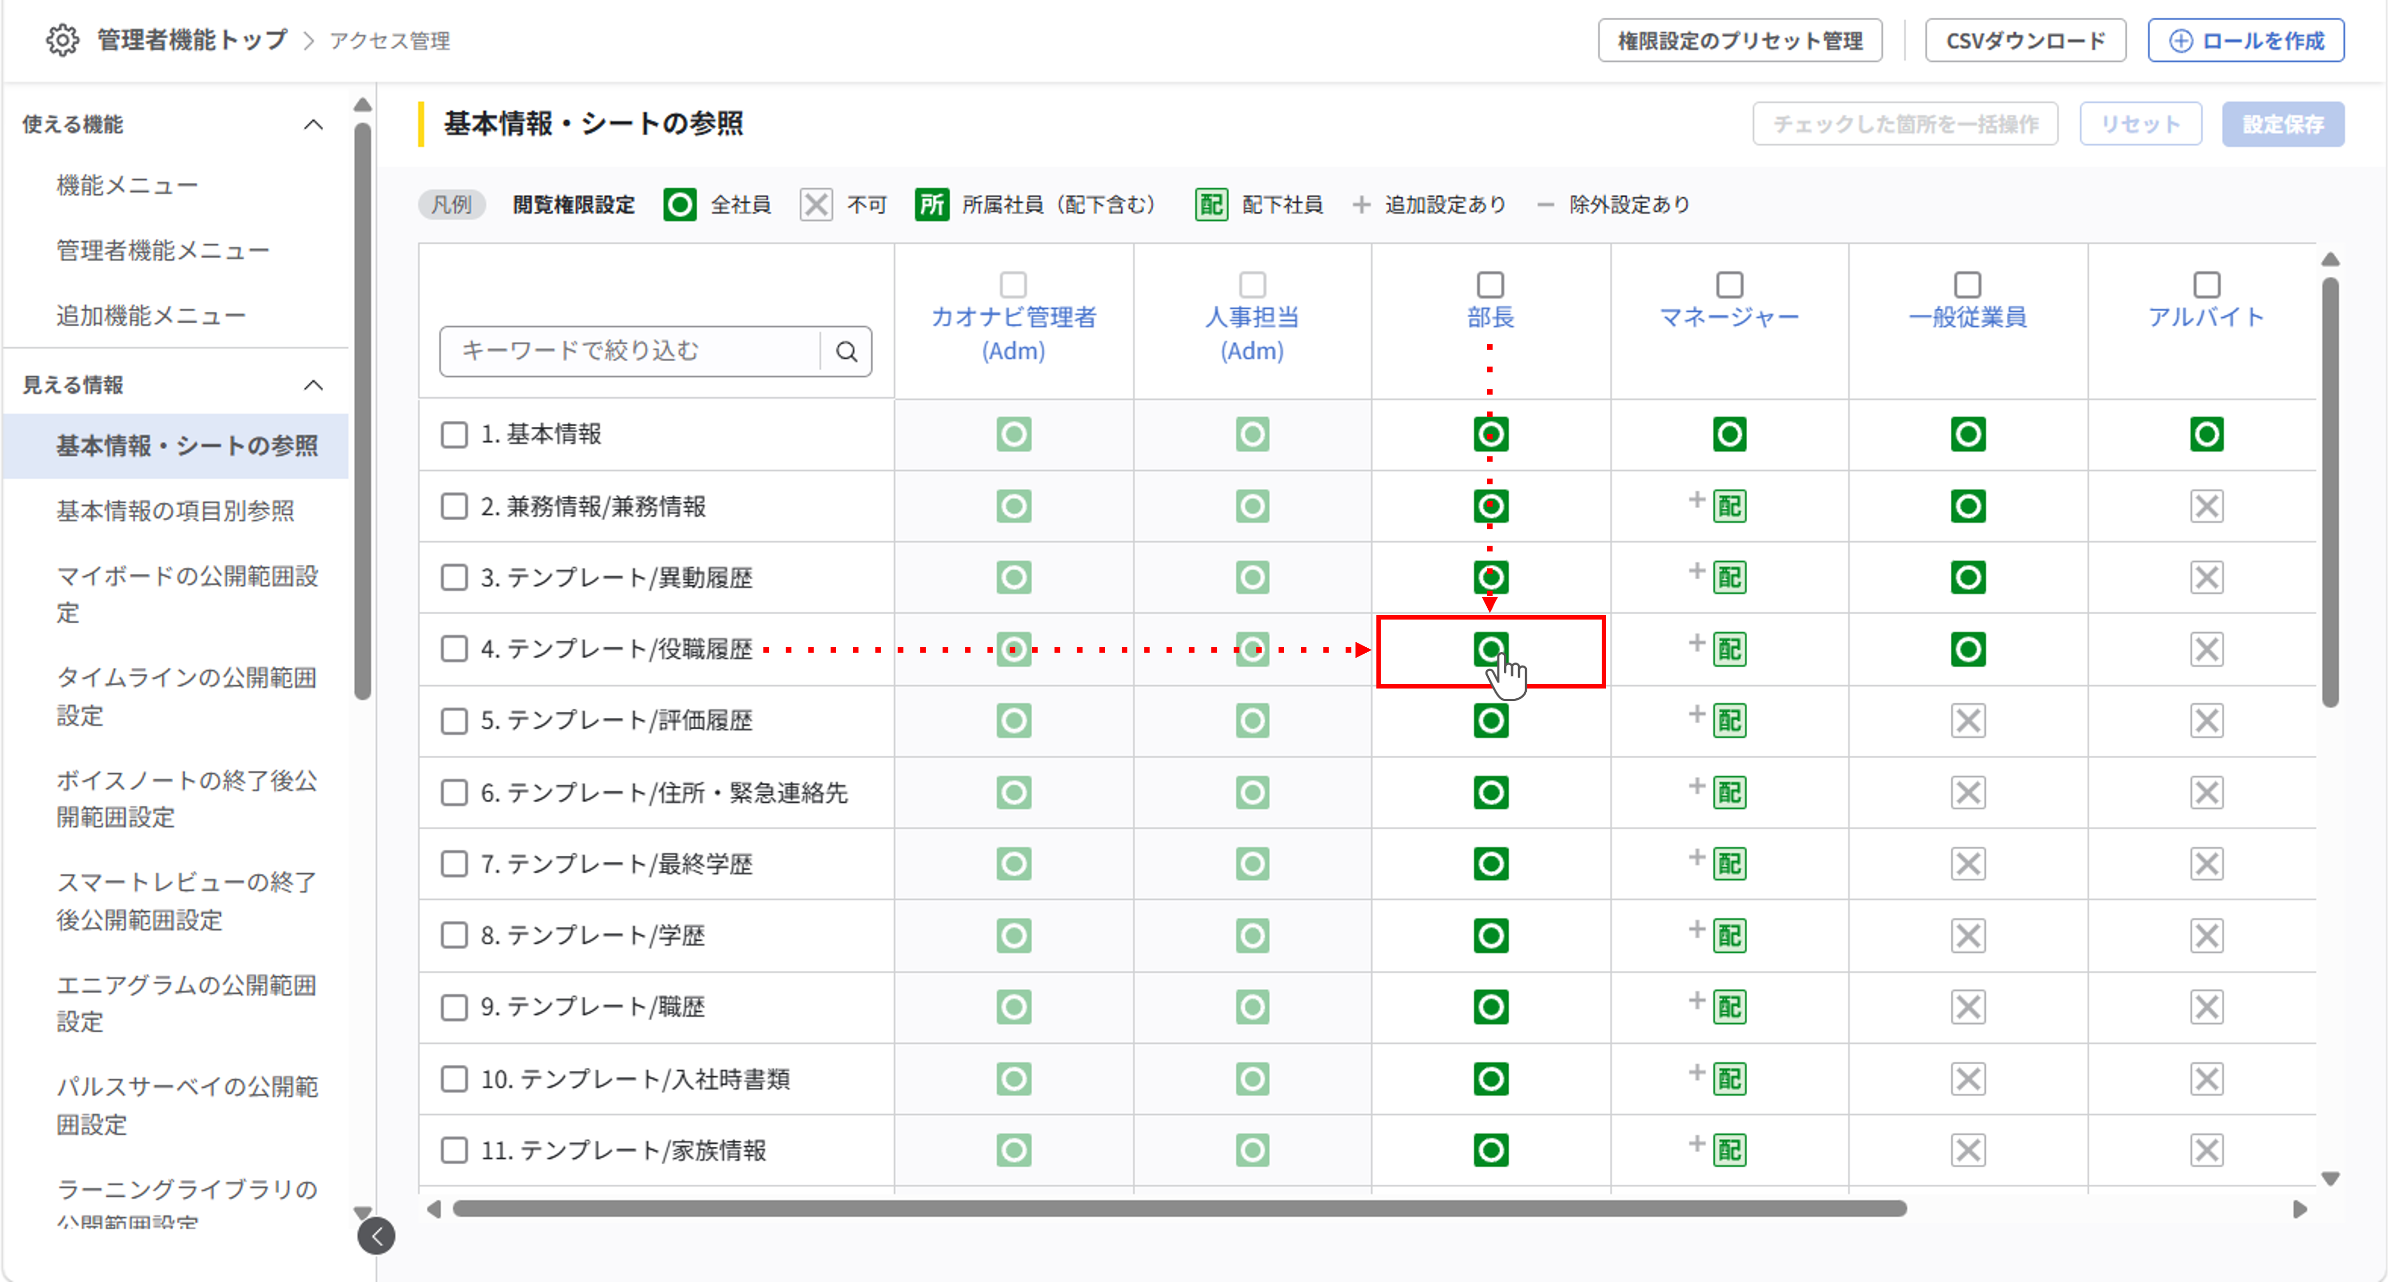Open 管理者機能メニュー in the sidebar
The width and height of the screenshot is (2389, 1282).
click(x=162, y=250)
